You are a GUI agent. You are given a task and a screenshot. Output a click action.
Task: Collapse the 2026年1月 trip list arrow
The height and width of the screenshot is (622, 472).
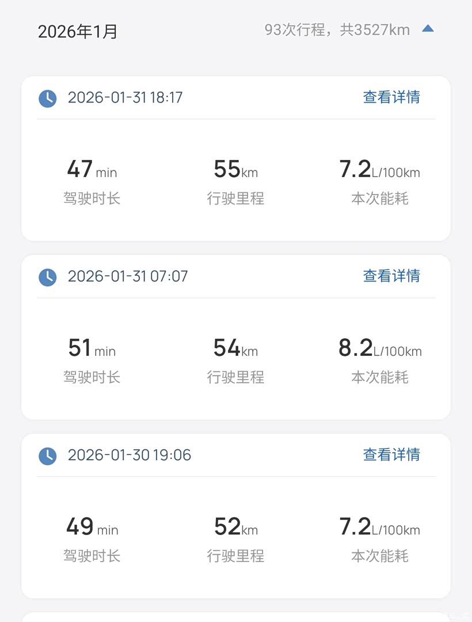428,29
